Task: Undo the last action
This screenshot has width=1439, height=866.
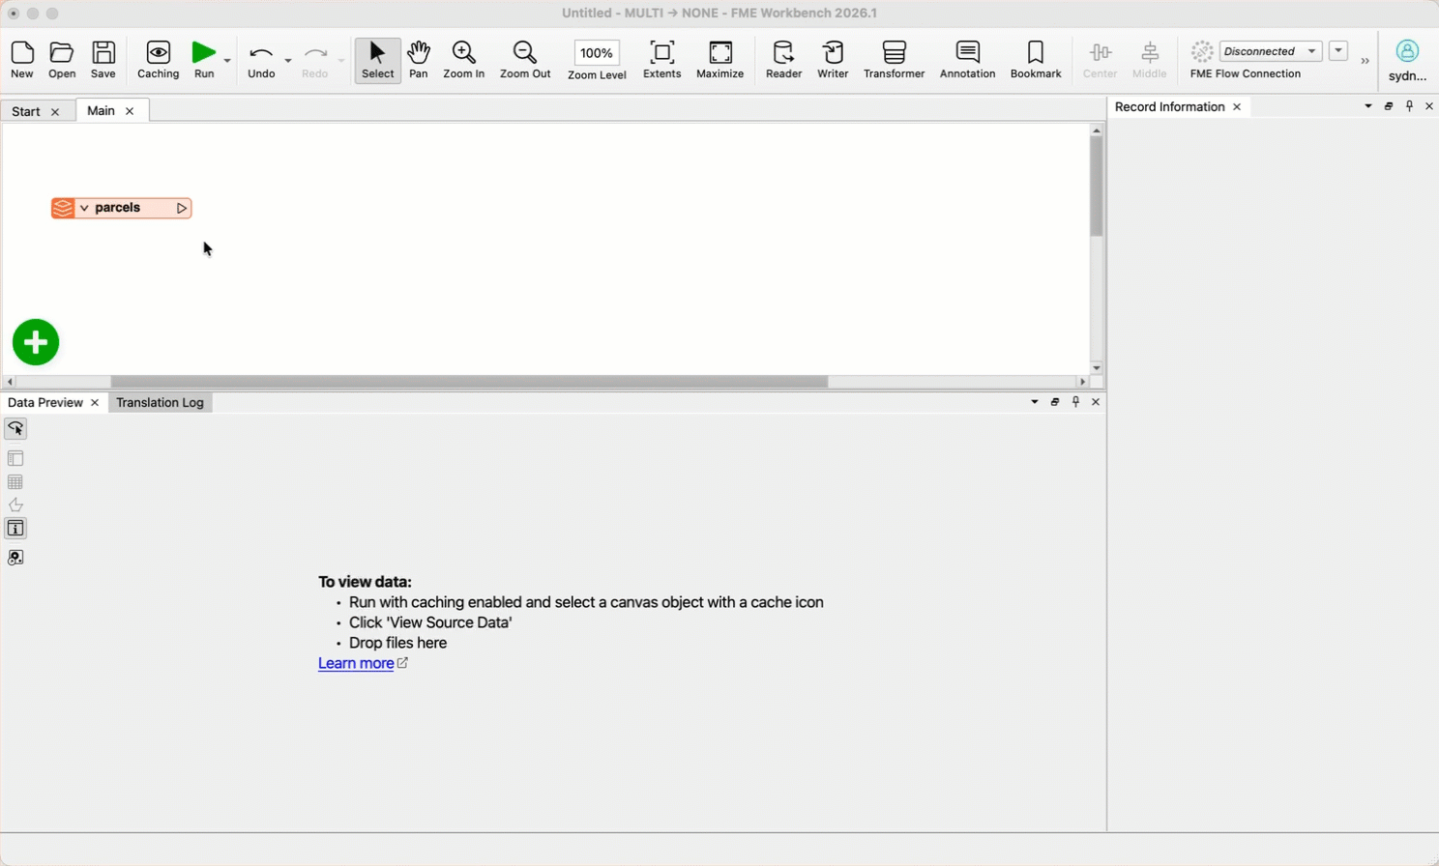Action: 261,60
